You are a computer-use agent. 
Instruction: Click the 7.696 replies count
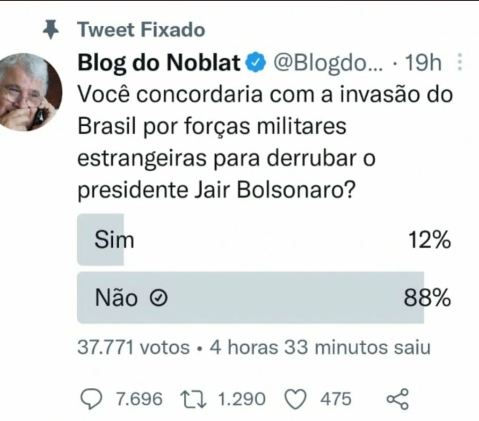[139, 399]
